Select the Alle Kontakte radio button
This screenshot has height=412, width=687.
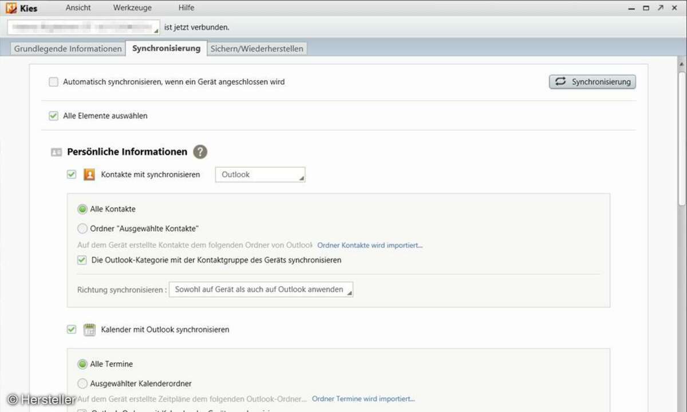82,209
